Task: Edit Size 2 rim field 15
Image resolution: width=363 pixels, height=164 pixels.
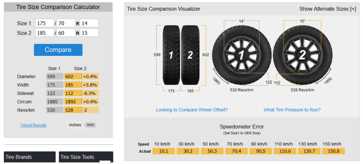Action: click(89, 33)
